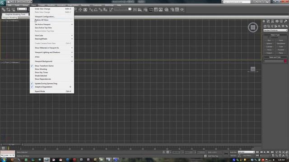Screen dimensions: 289x162
Task: Click object color swatch in Name and Color
Action: pyautogui.click(x=285, y=61)
